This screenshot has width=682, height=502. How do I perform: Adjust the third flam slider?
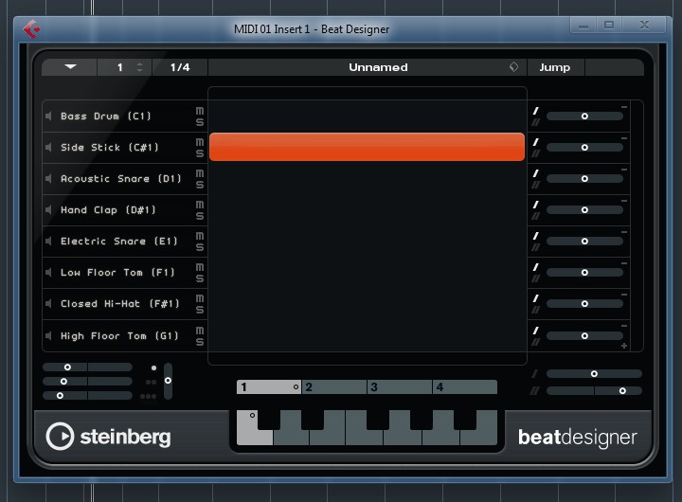click(x=87, y=395)
